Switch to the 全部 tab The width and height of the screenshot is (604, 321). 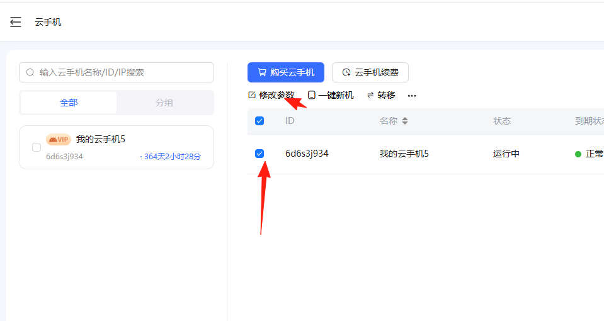(x=69, y=103)
